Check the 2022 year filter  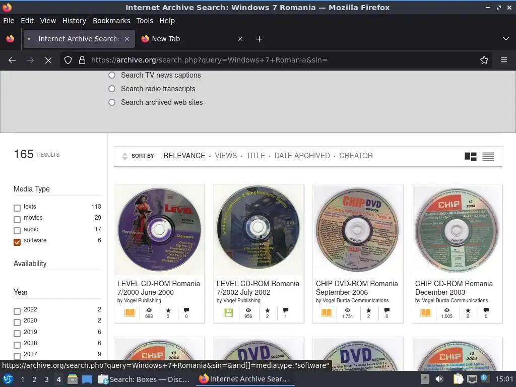tap(17, 311)
